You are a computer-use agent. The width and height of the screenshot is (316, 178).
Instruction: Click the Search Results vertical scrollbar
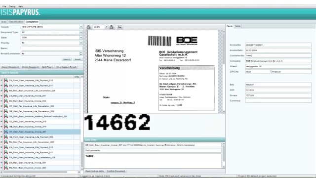click(82, 123)
